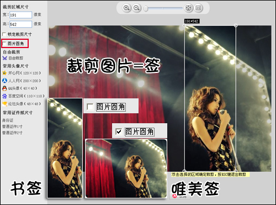Click the width 宽 input field

coord(20,15)
